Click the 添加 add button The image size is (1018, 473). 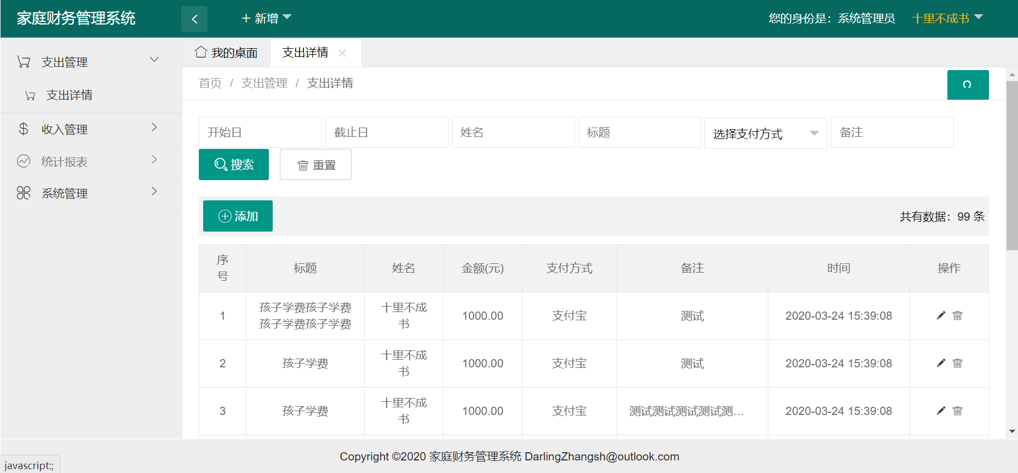[x=238, y=216]
